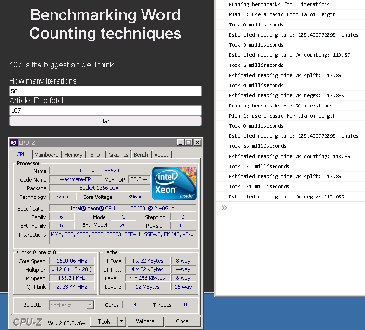Switch to the Mainboard tab
Viewport: 365px width, 330px height.
(x=46, y=155)
